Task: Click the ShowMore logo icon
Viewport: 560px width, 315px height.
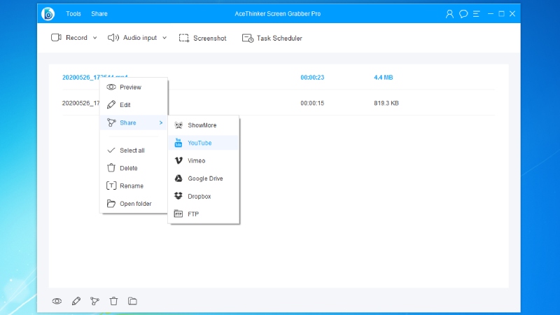Action: pyautogui.click(x=178, y=125)
